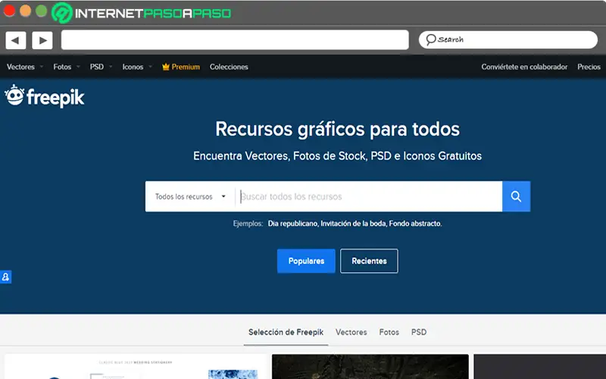Click the magnifier icon in the browser Search box
Image resolution: width=606 pixels, height=379 pixels.
[430, 39]
